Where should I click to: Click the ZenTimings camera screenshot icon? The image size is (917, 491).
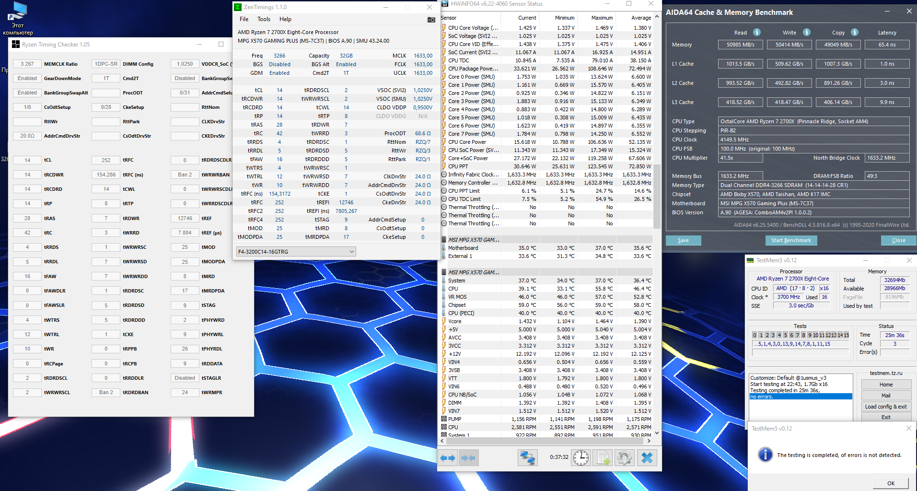(x=431, y=20)
